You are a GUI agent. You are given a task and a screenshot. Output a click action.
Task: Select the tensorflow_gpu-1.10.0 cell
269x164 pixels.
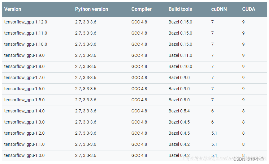(x=26, y=44)
